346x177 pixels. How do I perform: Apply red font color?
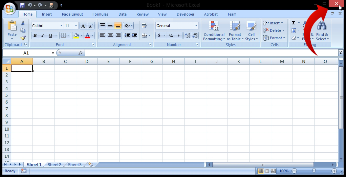coord(87,35)
